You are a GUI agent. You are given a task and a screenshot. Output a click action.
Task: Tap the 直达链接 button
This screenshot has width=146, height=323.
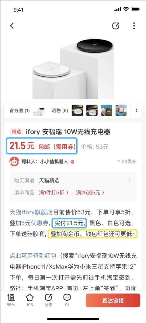[113, 300]
